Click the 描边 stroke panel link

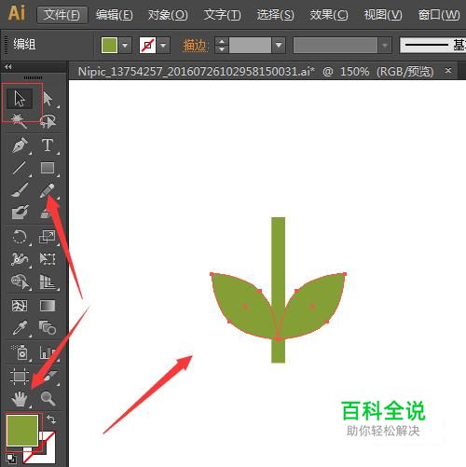click(195, 46)
